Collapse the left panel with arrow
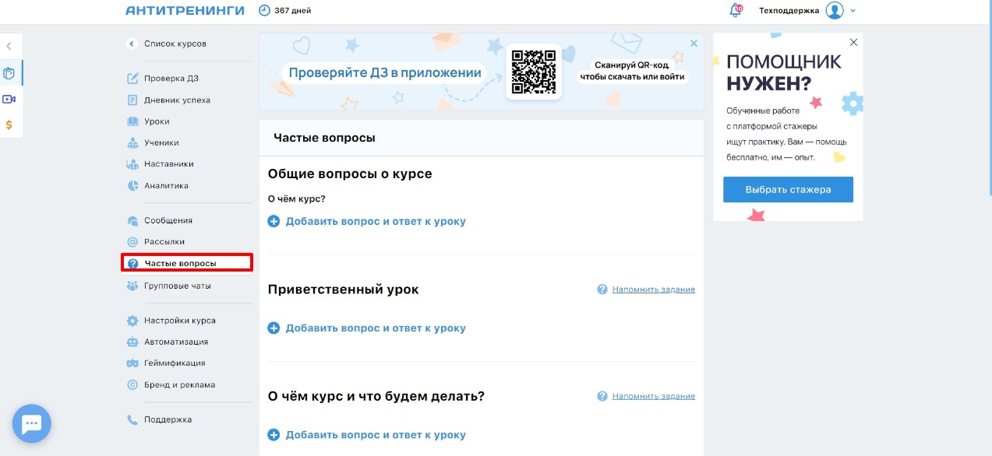 coord(9,47)
